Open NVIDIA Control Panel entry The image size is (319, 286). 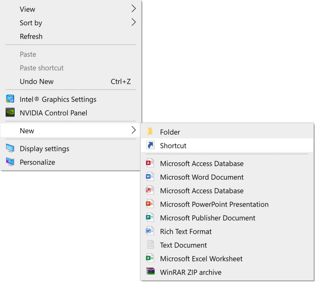tap(71, 113)
